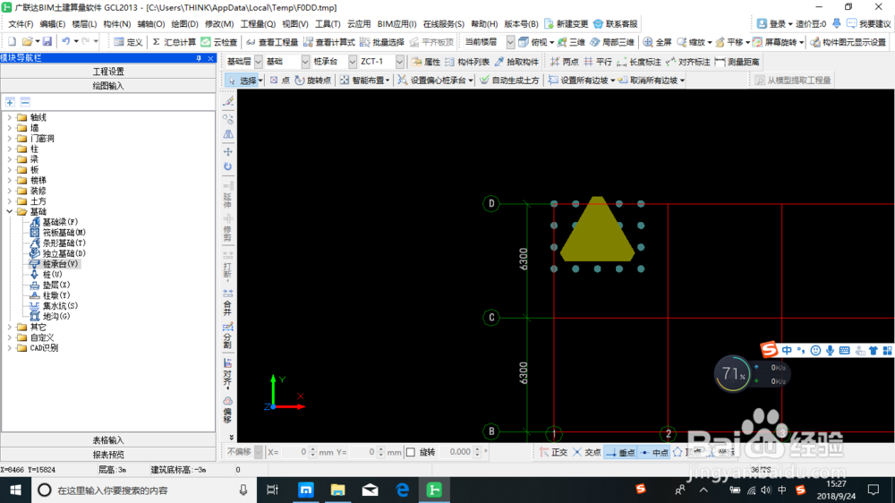Click 新建变更 button
The height and width of the screenshot is (503, 895).
[x=567, y=24]
